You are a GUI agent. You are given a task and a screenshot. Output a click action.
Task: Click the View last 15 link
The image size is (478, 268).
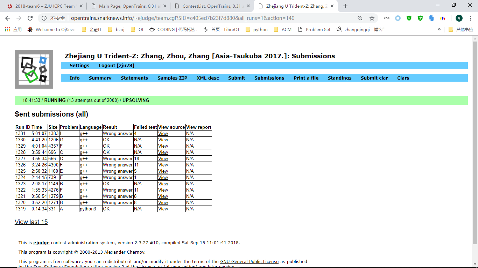(x=31, y=222)
